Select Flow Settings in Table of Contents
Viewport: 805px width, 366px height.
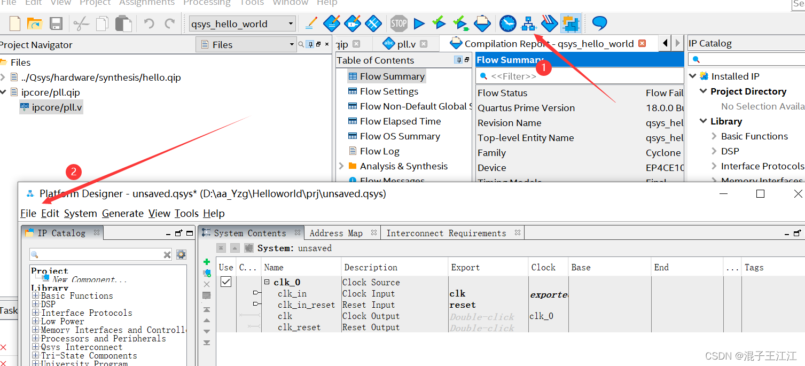[389, 91]
